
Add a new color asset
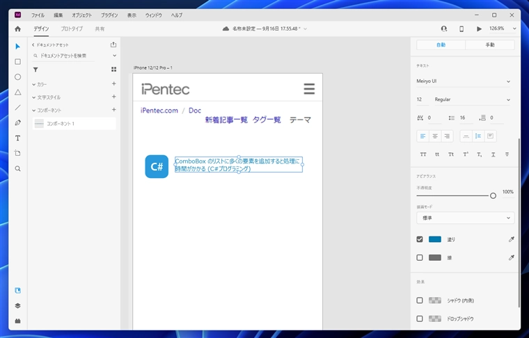tap(114, 83)
